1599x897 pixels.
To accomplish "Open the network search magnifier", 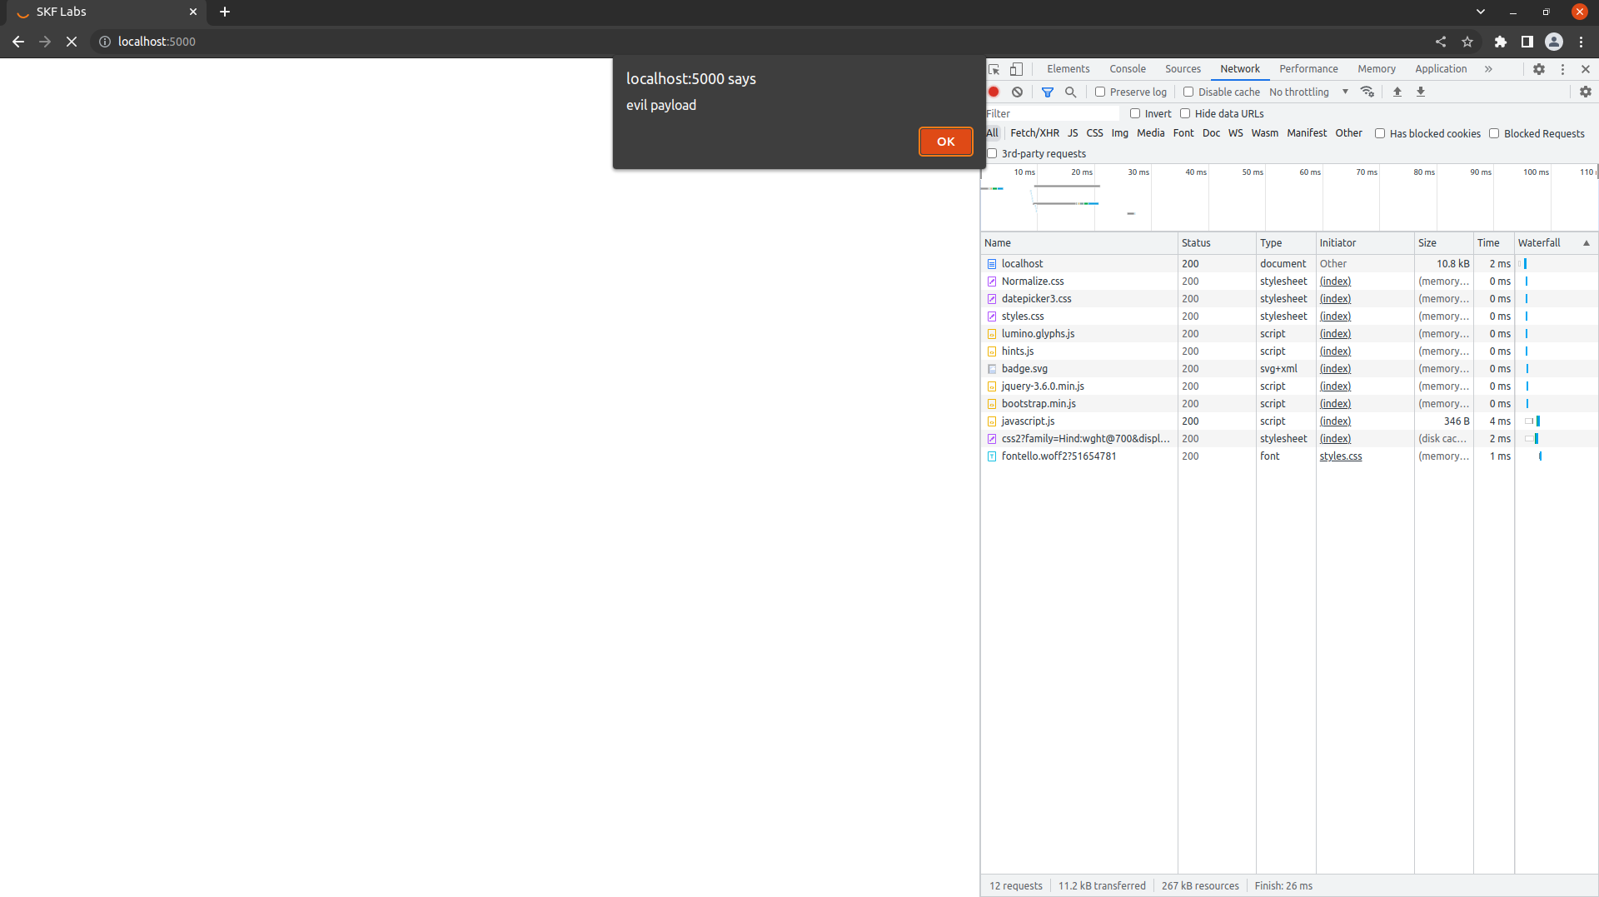I will (1071, 92).
